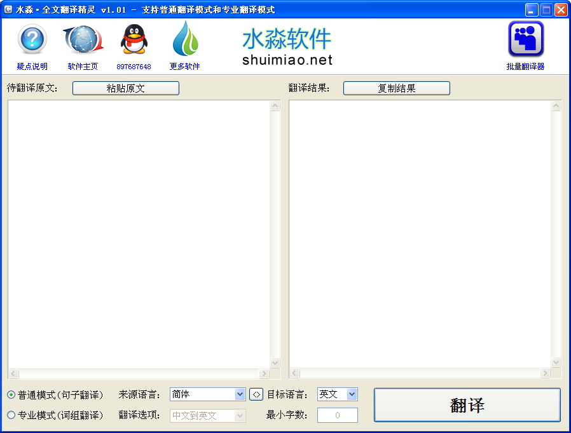Click result text area scroll-down arrow
The height and width of the screenshot is (433, 571).
[x=556, y=362]
